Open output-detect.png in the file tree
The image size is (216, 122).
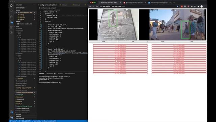pyautogui.click(x=23, y=108)
